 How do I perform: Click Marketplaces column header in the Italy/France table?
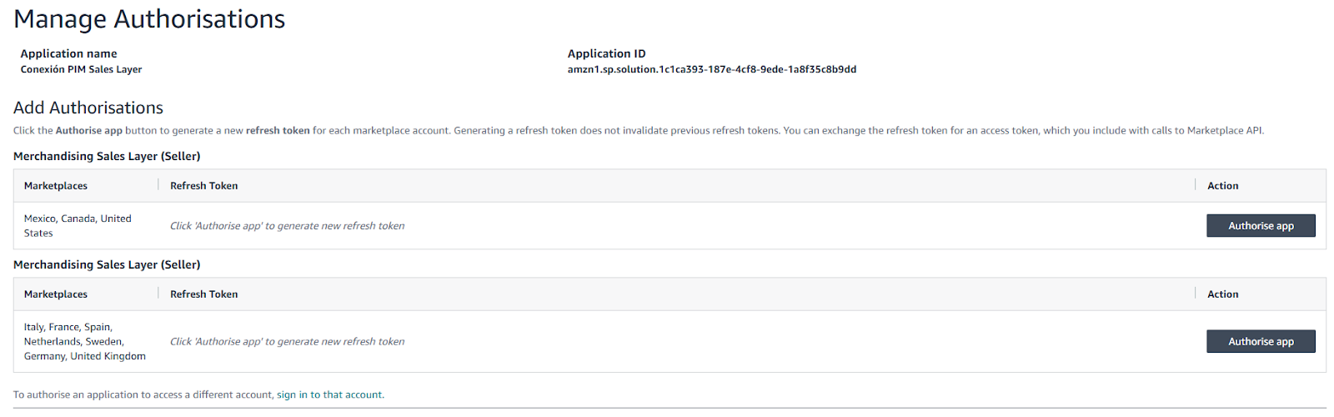[56, 294]
